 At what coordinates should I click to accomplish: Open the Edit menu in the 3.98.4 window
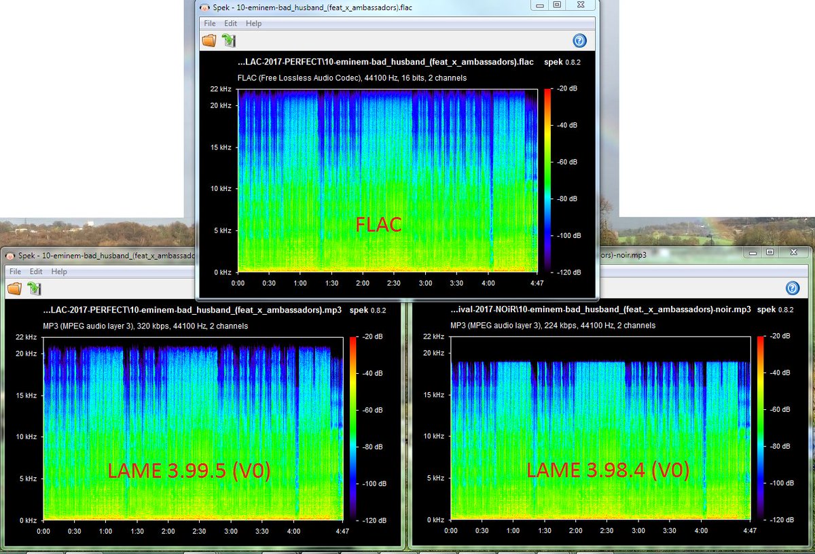(x=440, y=271)
